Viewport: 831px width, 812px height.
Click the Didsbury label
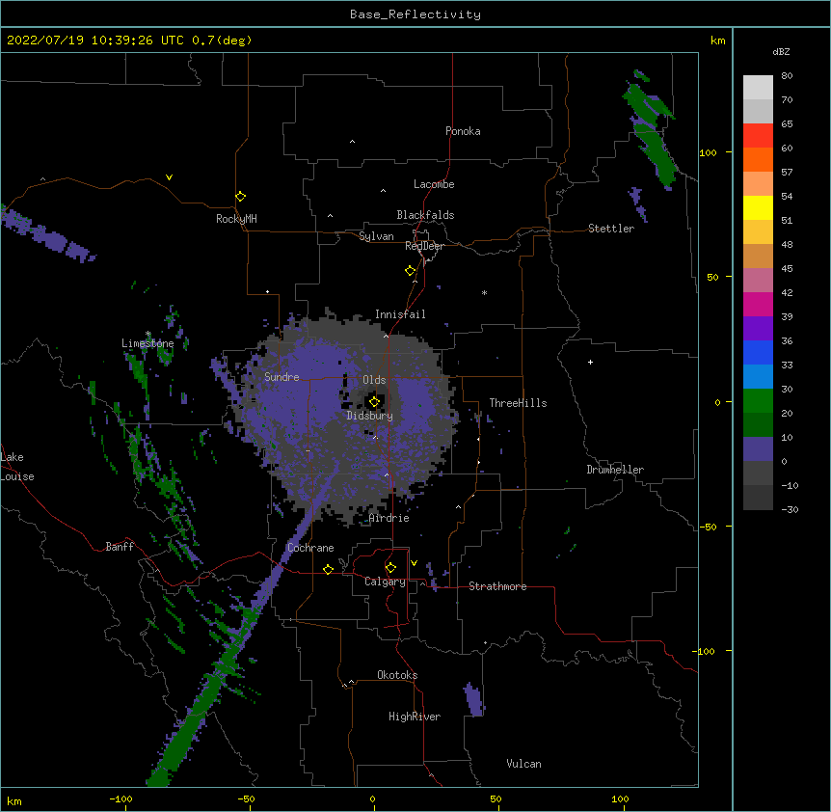(370, 416)
